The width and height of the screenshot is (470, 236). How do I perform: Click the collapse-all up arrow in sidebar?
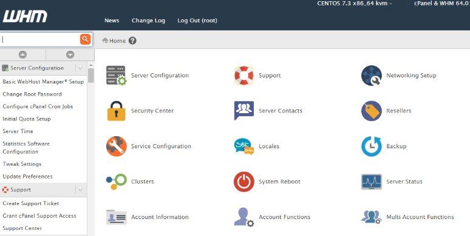click(x=23, y=54)
